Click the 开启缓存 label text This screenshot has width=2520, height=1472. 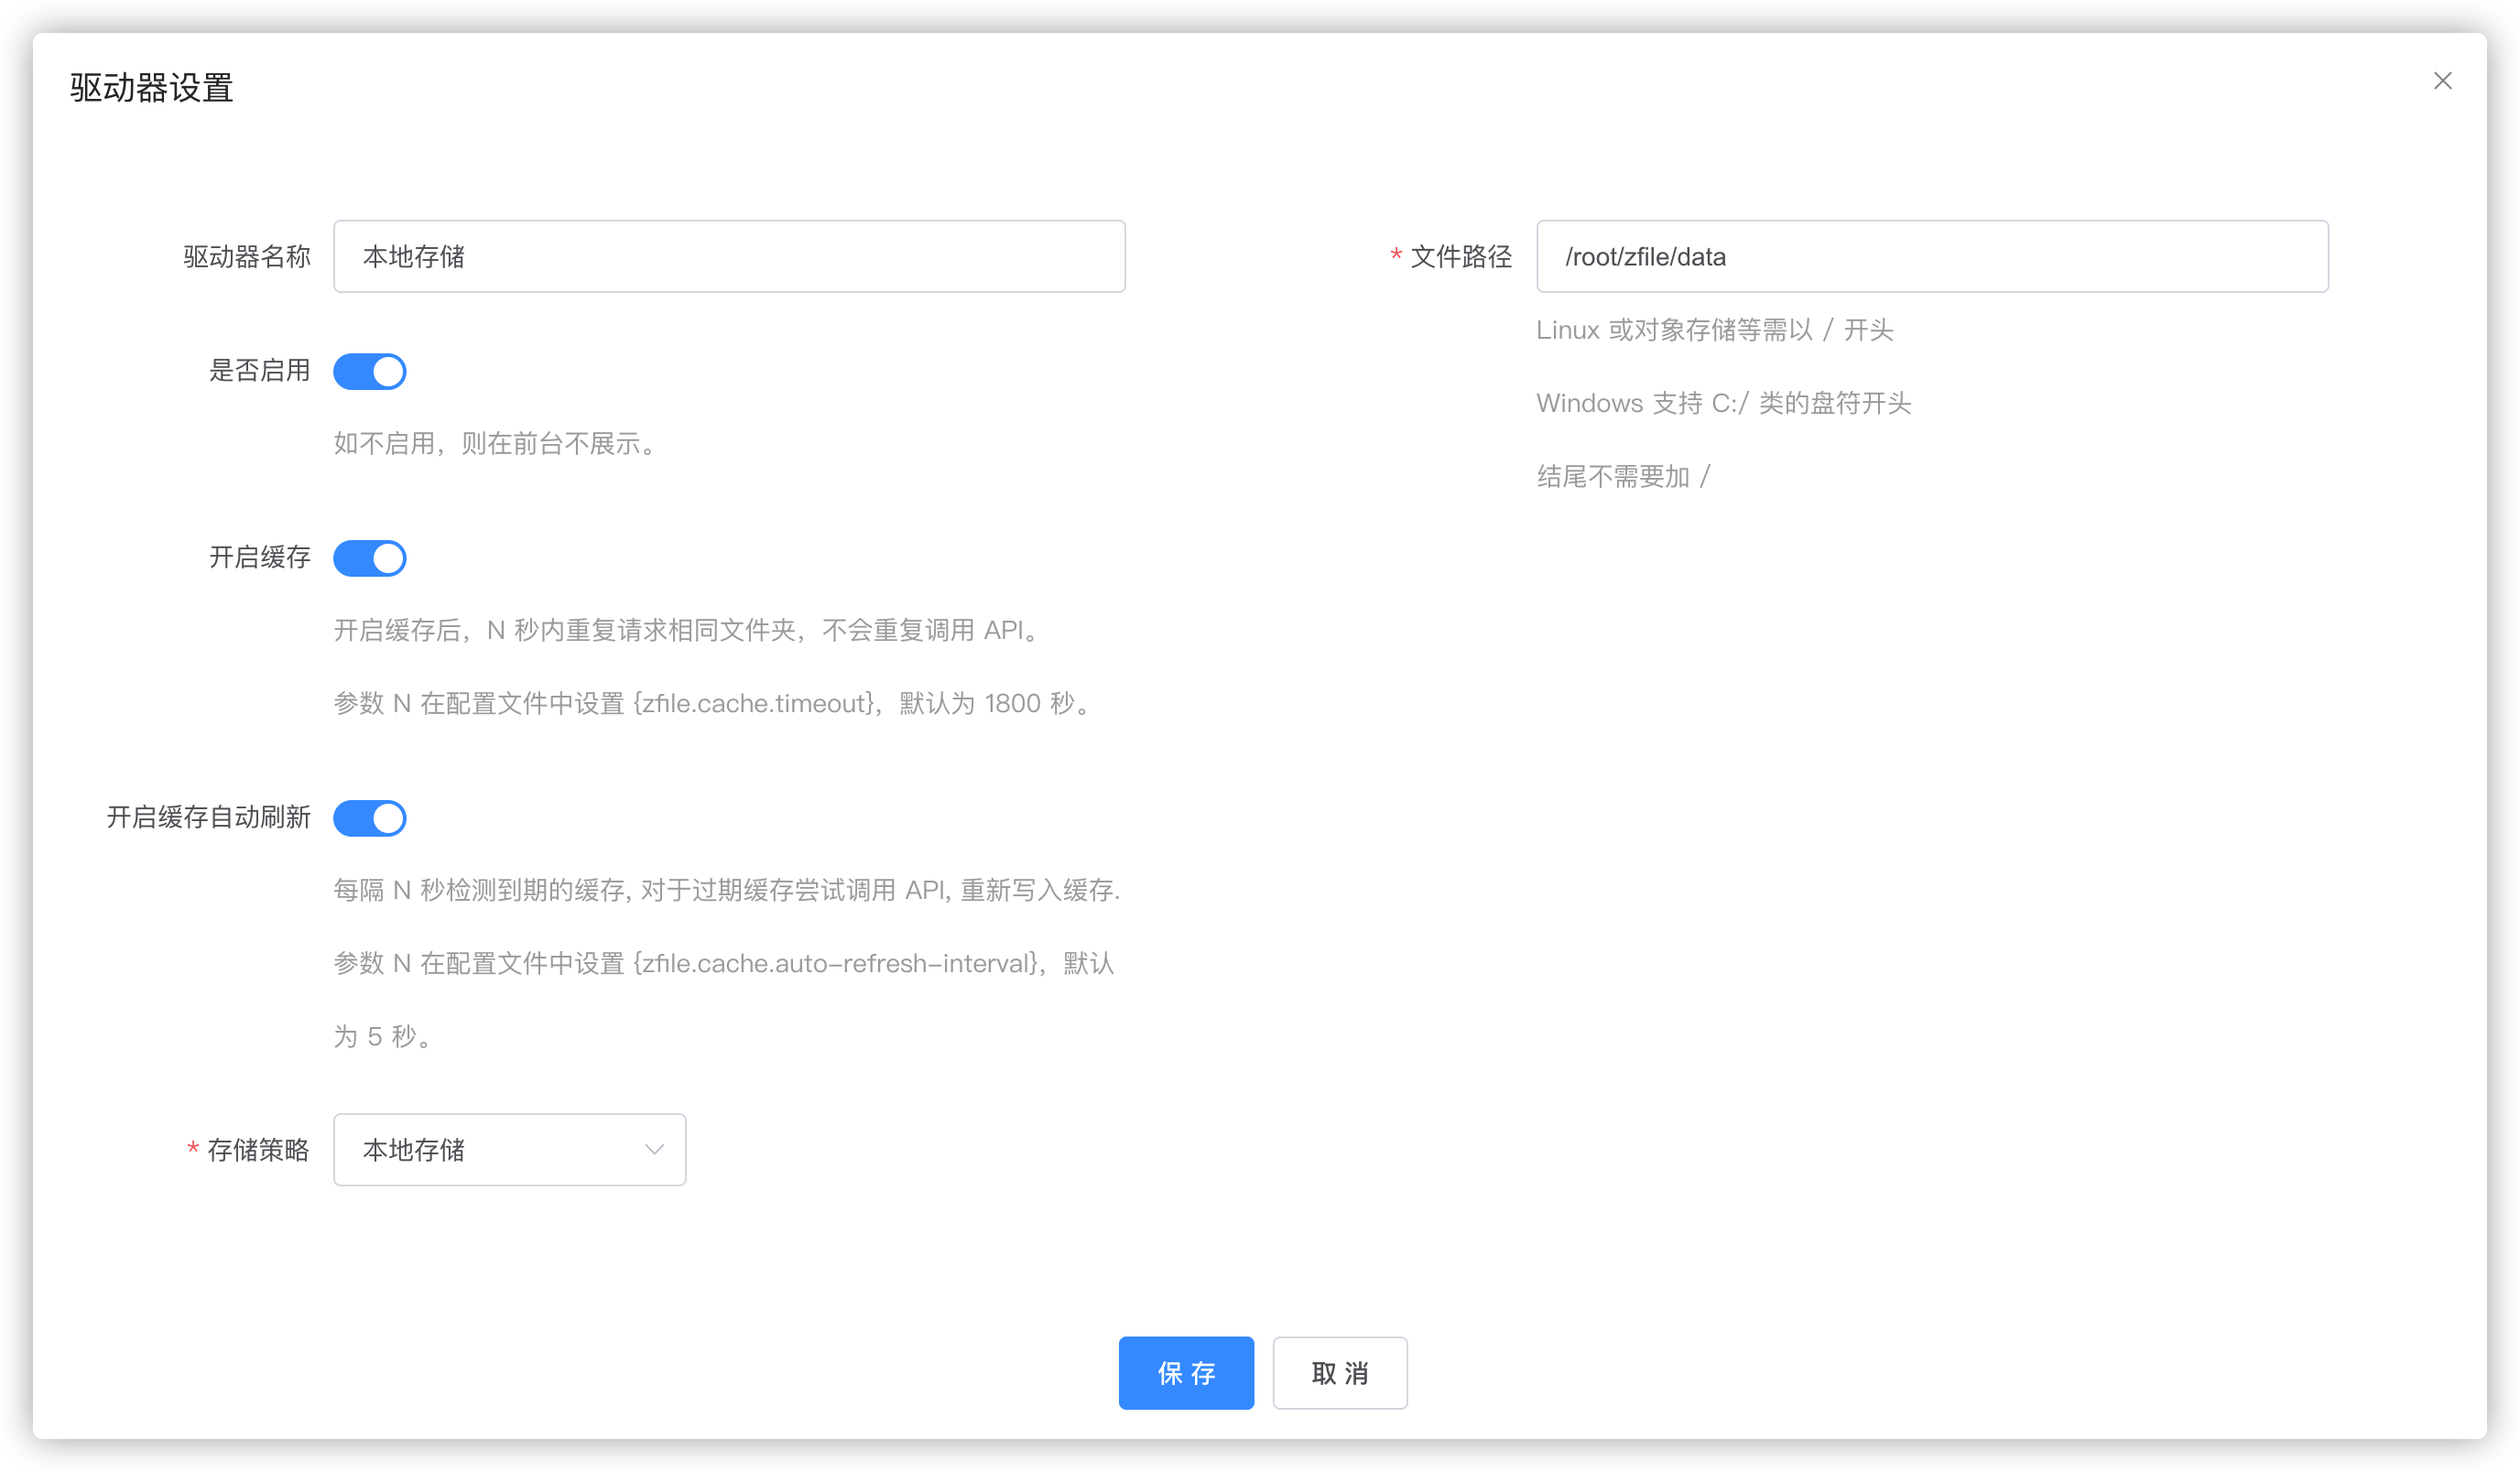259,557
